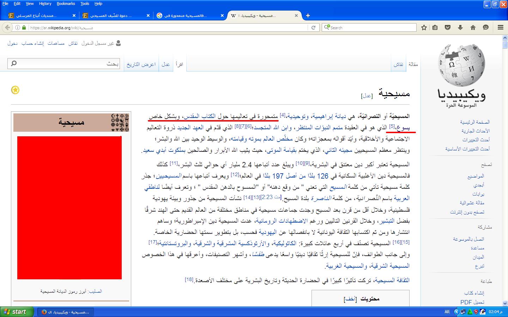The height and width of the screenshot is (317, 508).
Task: Bookmark this page with the star icon
Action: coord(424,27)
